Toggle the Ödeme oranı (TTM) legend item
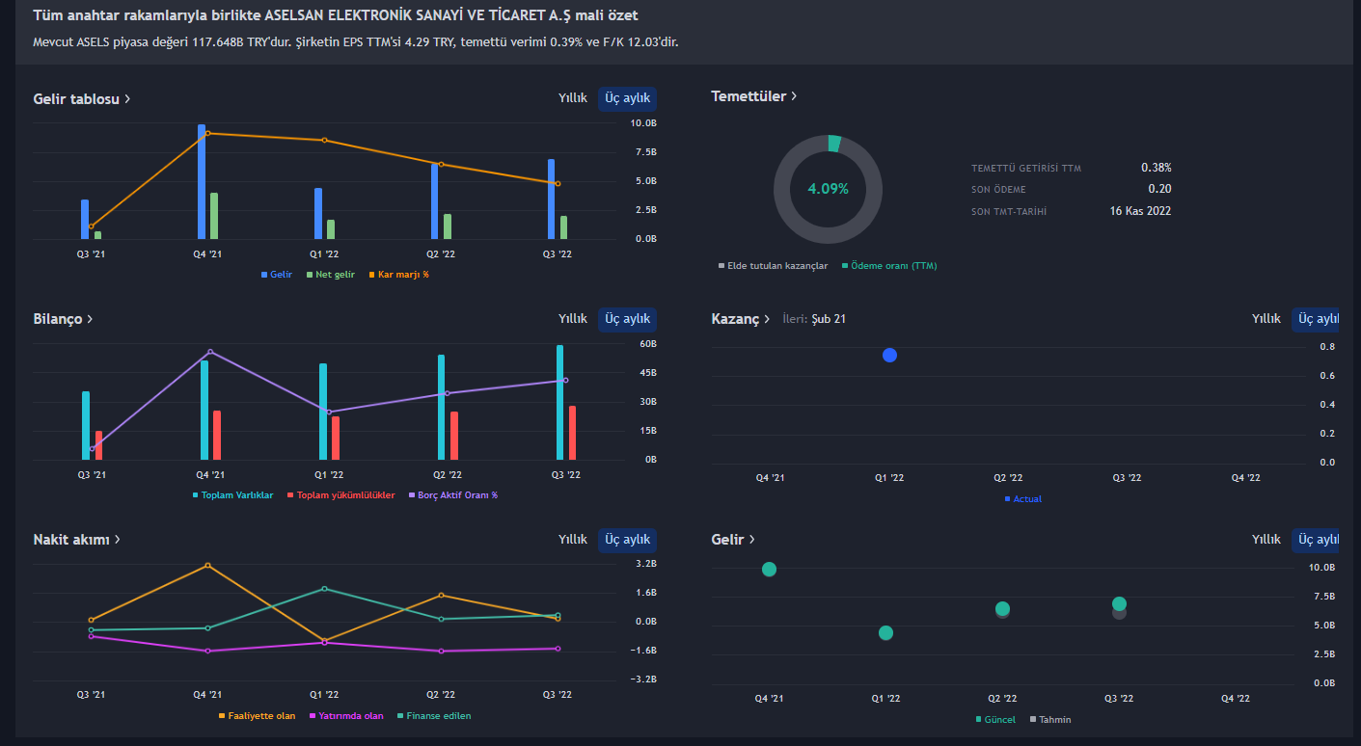The height and width of the screenshot is (746, 1361). tap(889, 266)
